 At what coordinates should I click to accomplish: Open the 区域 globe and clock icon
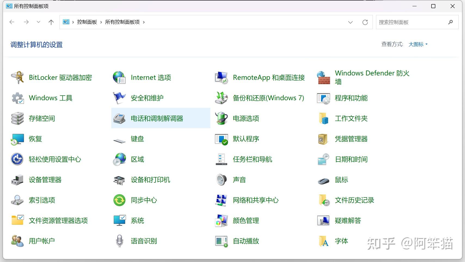coord(119,159)
